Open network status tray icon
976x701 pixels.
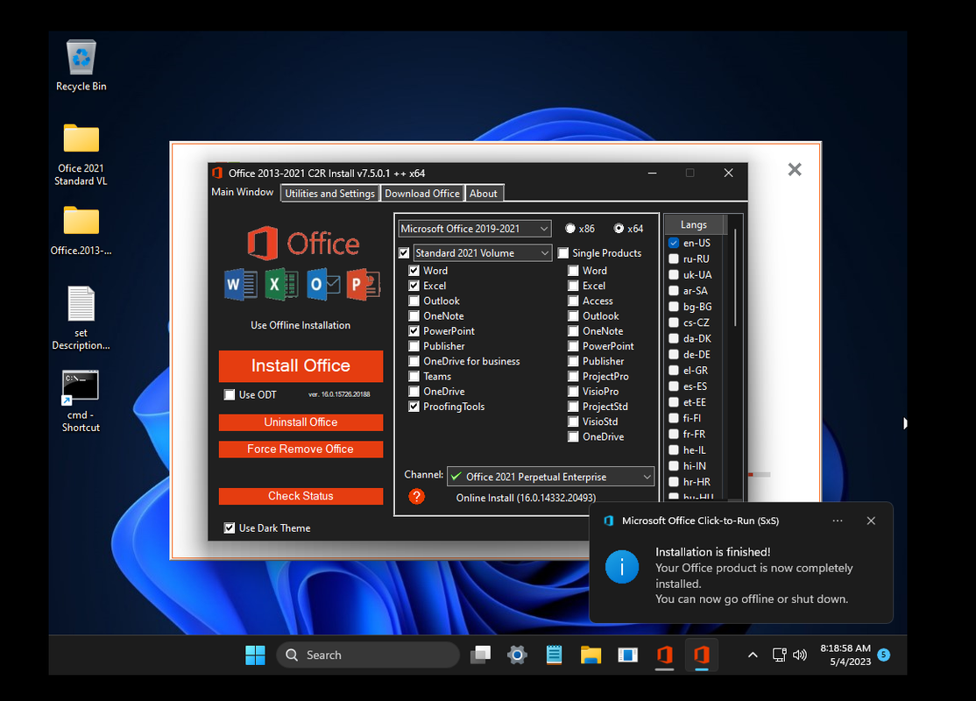point(779,655)
